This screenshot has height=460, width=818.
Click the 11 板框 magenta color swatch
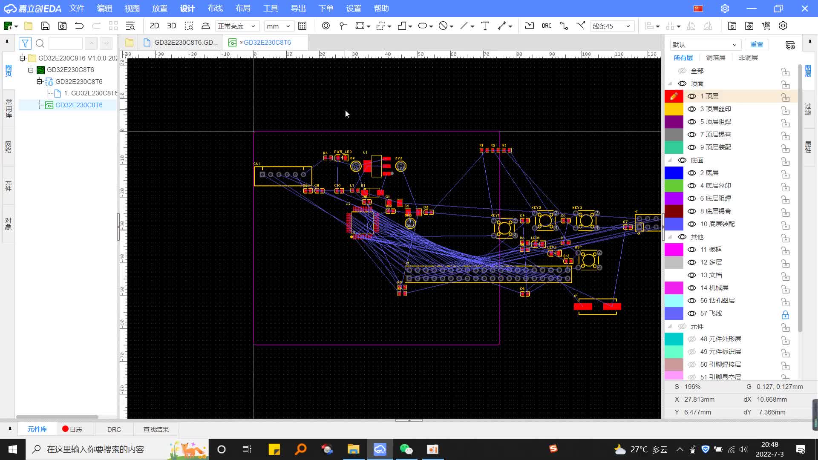pos(674,250)
